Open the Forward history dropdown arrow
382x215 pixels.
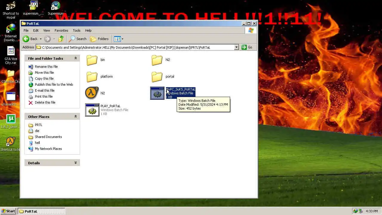(54, 39)
